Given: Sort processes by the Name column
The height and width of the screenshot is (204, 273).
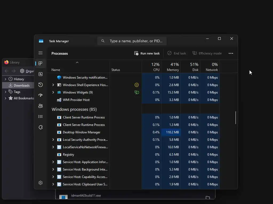Looking at the screenshot, I should click(x=78, y=67).
